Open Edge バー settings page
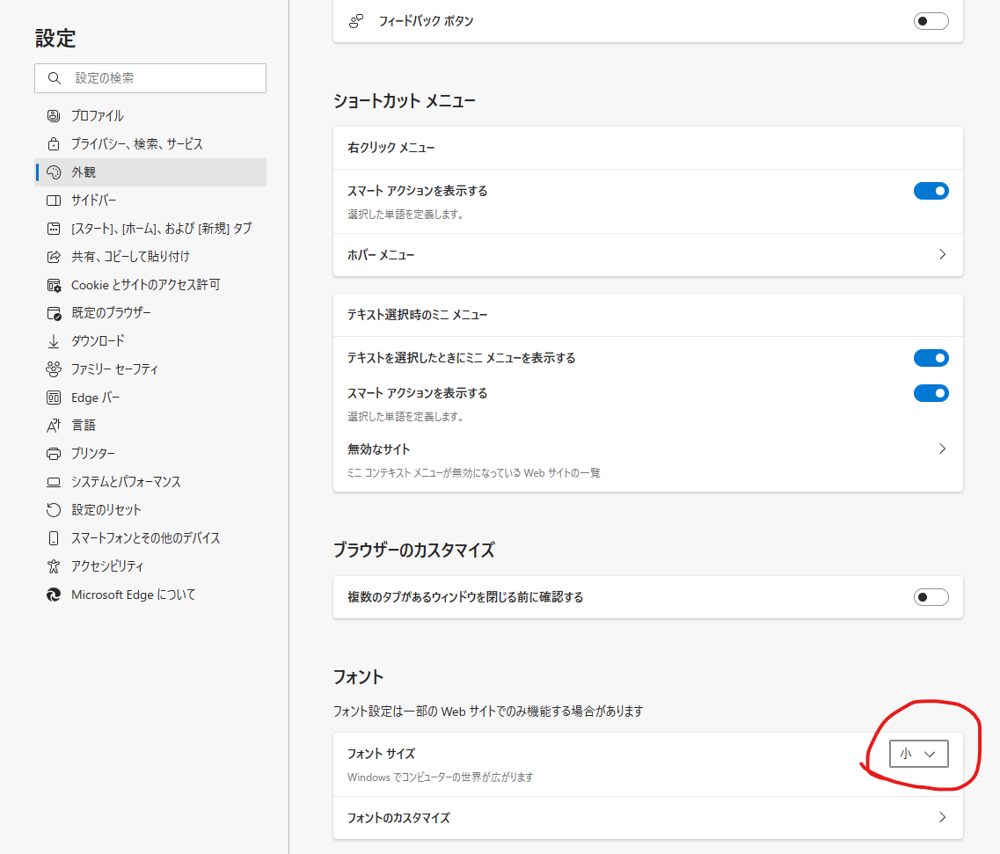 [150, 398]
